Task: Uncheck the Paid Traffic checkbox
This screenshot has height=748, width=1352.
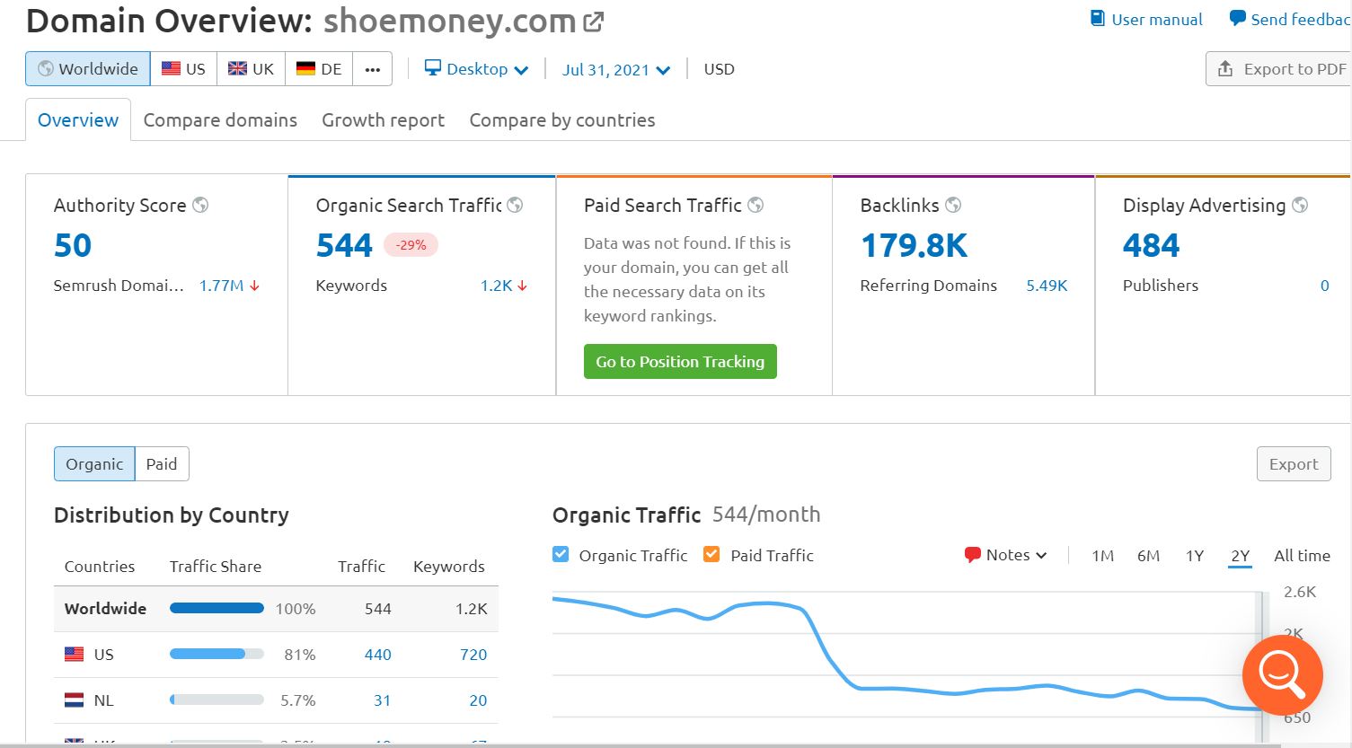Action: pyautogui.click(x=711, y=554)
